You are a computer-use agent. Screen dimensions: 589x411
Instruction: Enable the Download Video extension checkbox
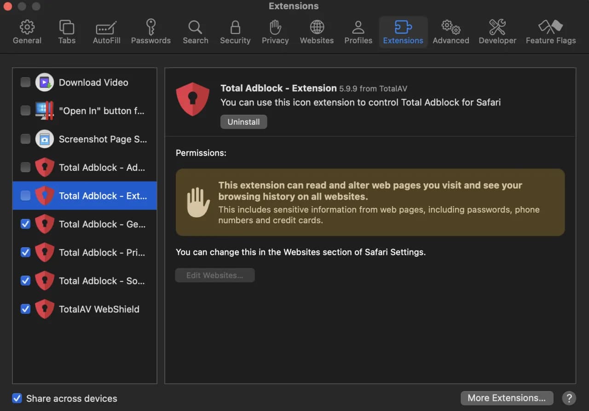click(x=26, y=82)
